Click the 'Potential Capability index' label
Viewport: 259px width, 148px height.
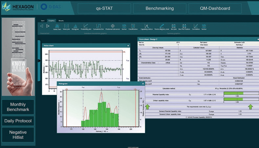coord(161,94)
